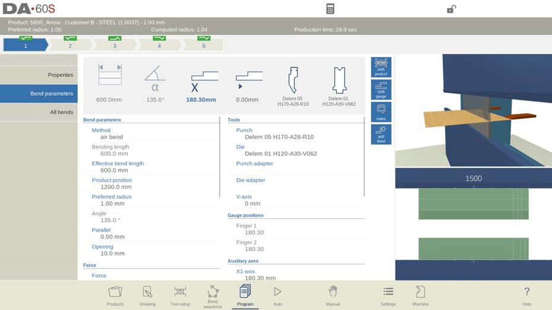Edit Product position 1200.0 mm value
This screenshot has height=310, width=552.
[x=152, y=184]
